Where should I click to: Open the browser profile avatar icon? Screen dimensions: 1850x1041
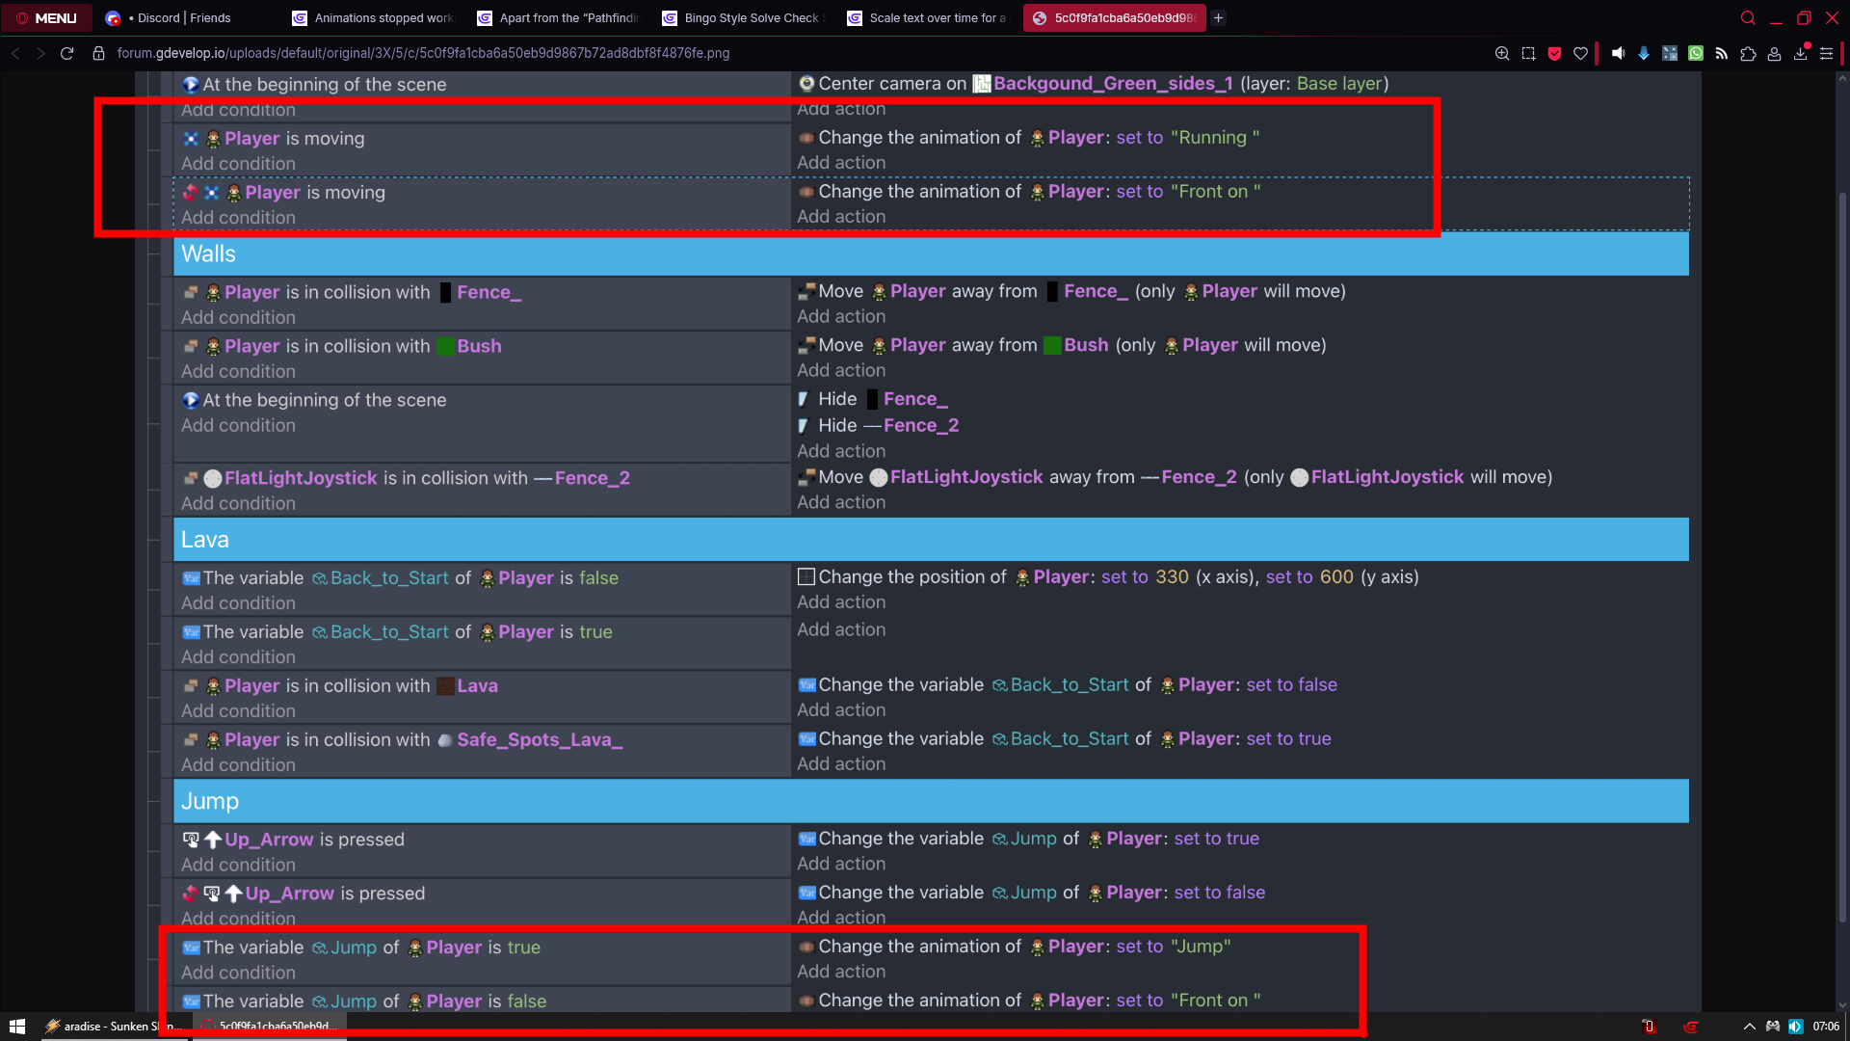1774,53
